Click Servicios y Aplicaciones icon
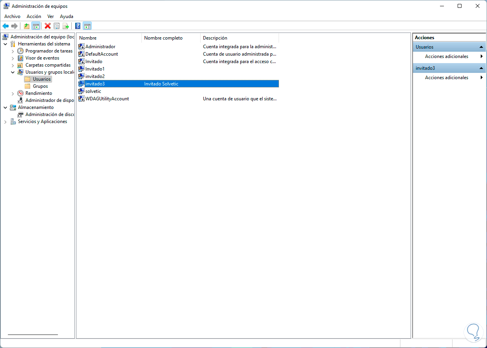This screenshot has width=487, height=348. click(x=13, y=121)
